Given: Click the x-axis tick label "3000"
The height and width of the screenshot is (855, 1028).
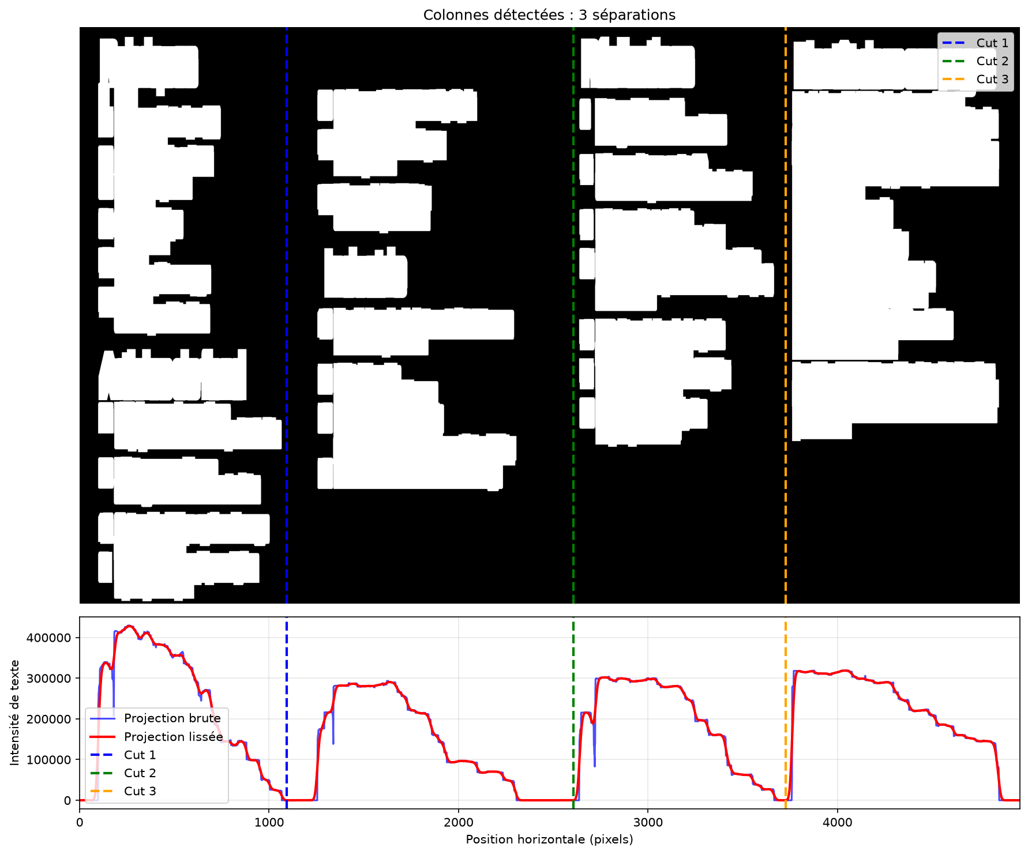Looking at the screenshot, I should [648, 823].
